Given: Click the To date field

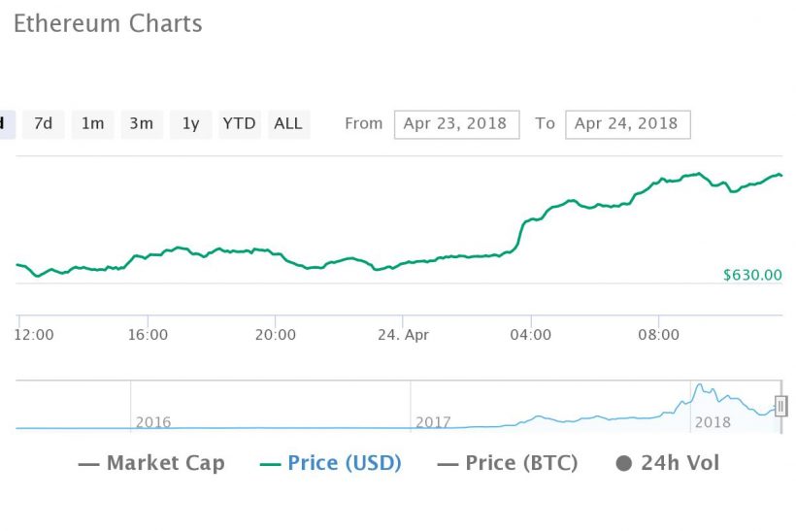Looking at the screenshot, I should coord(627,124).
